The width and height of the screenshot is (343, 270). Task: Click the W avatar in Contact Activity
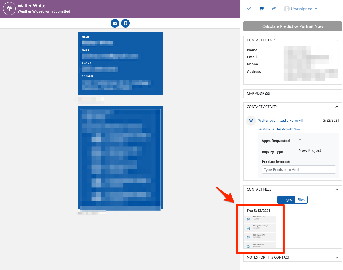point(251,121)
